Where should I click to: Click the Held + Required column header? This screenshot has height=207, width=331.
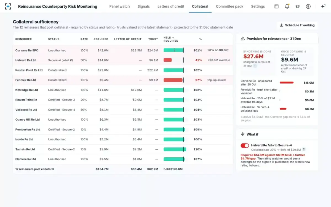pos(171,39)
